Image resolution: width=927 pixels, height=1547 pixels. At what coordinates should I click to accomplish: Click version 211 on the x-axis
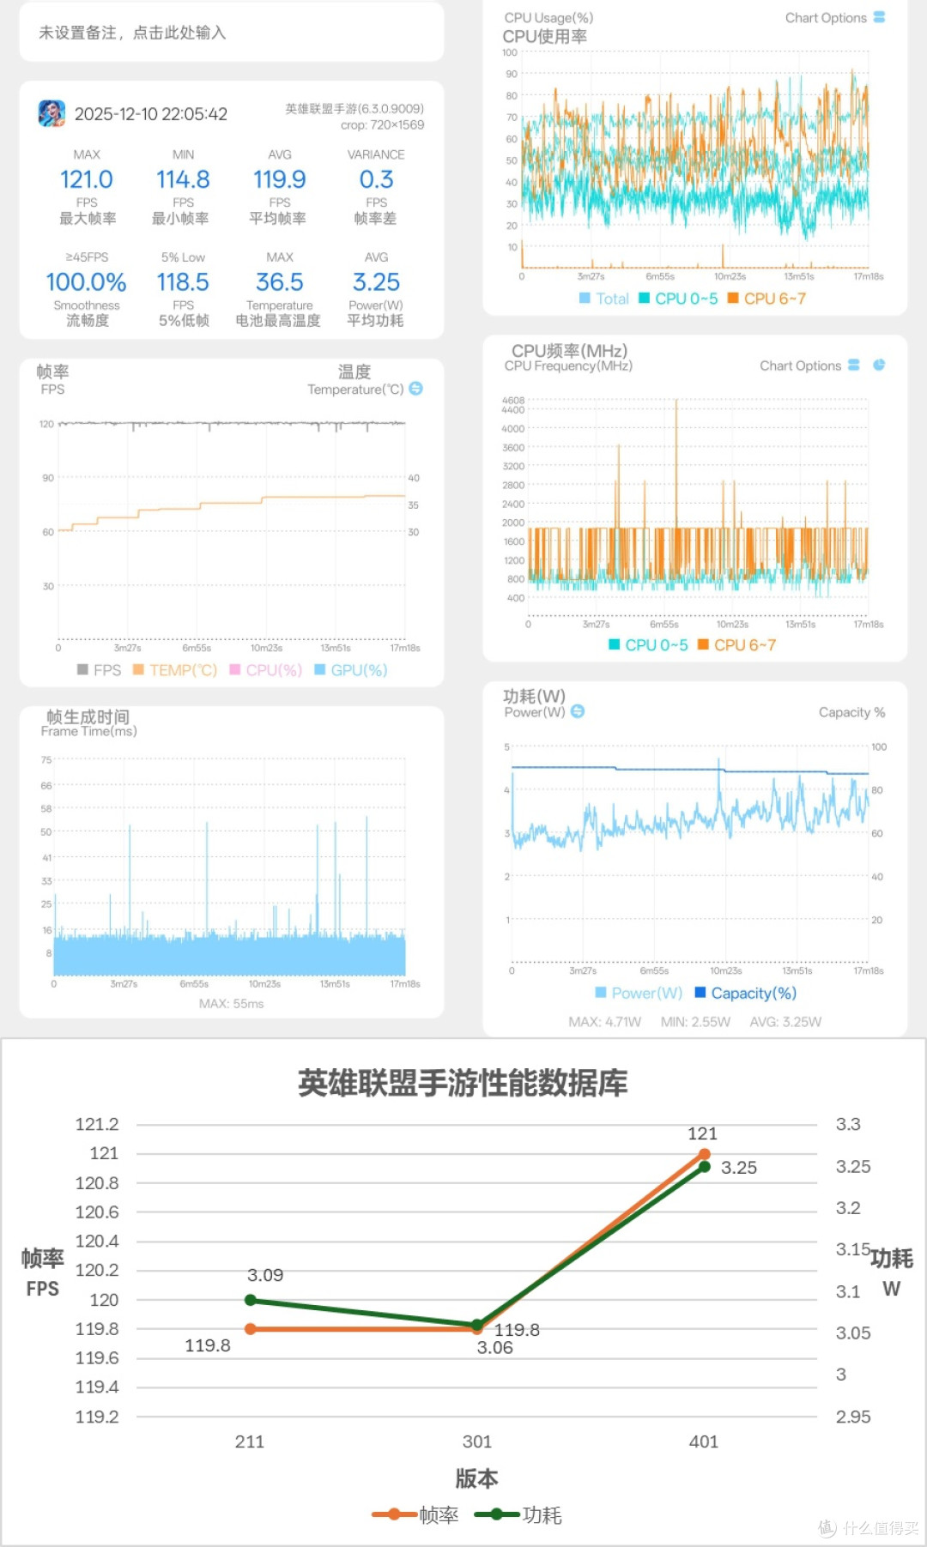click(x=250, y=1441)
